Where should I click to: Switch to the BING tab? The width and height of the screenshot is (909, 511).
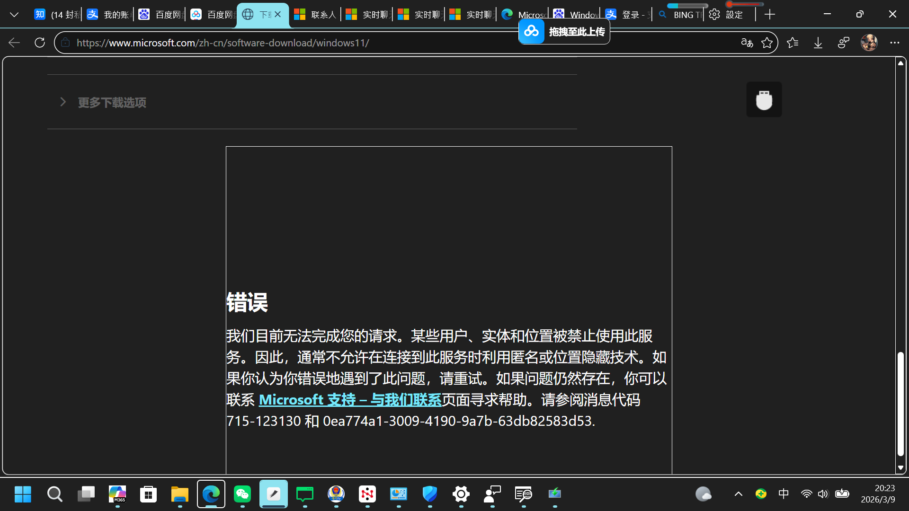click(679, 15)
